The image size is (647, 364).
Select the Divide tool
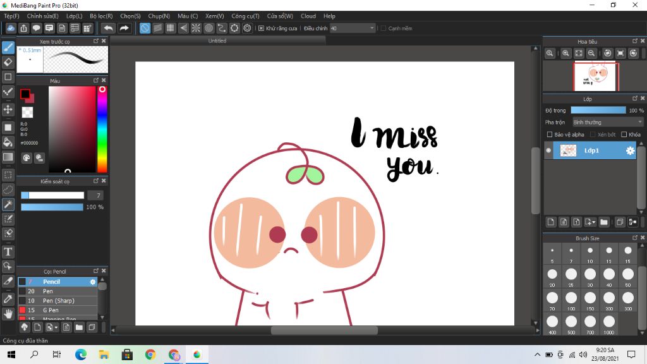(x=8, y=281)
